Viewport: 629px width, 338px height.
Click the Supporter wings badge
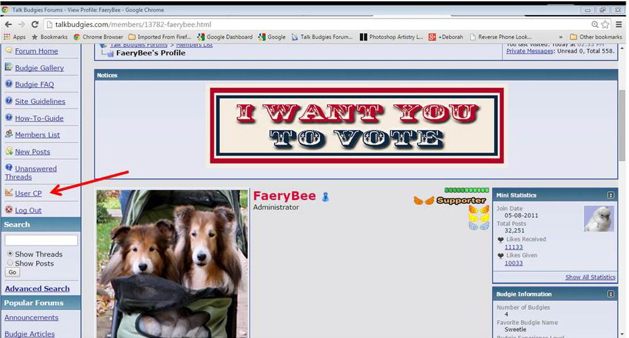click(450, 200)
